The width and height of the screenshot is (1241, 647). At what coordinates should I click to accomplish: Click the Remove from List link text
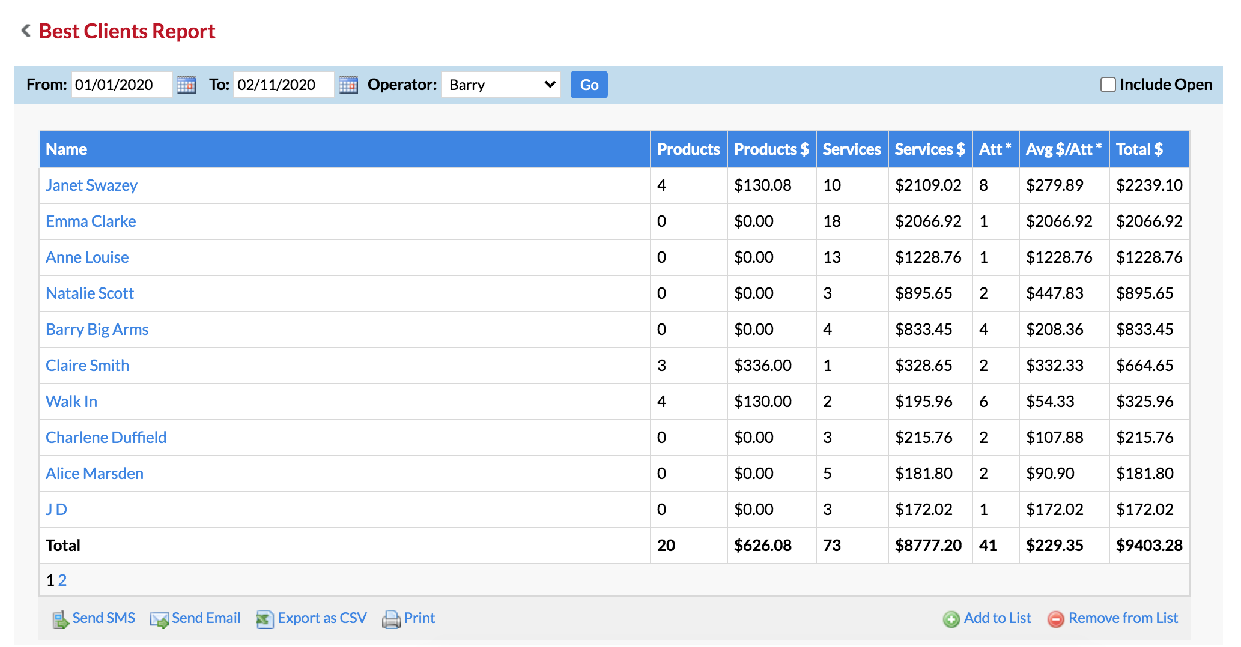pyautogui.click(x=1123, y=618)
